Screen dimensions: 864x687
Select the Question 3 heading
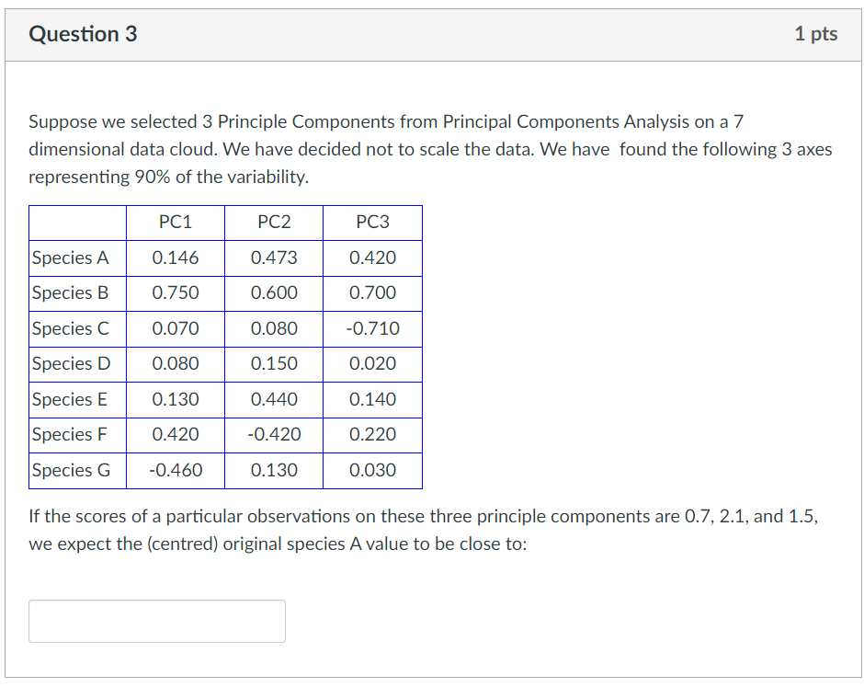82,33
